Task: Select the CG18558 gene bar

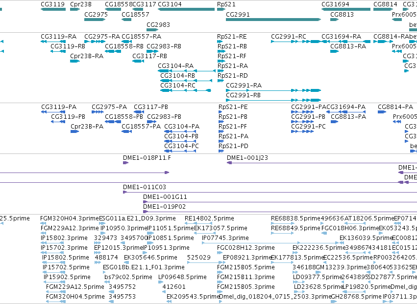Action: tap(113, 9)
